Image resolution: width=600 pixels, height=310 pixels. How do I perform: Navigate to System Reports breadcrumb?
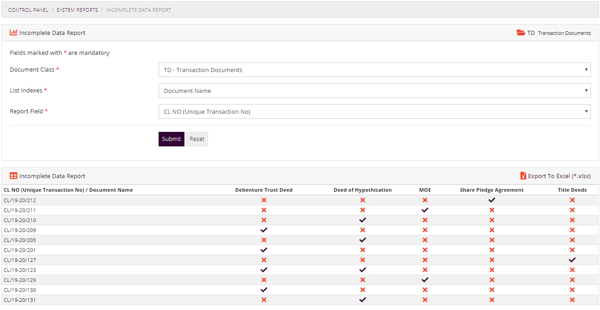[77, 10]
